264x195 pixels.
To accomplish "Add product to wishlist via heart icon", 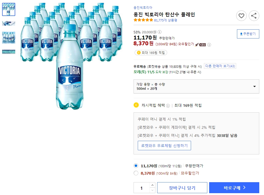I will coord(241,16).
